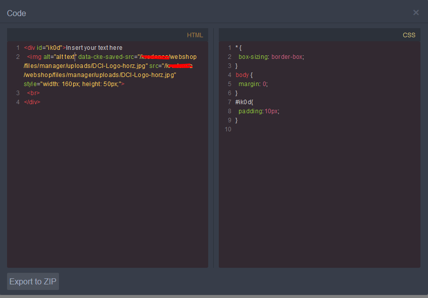Click '/files/manager/uploads/DCI-Logo-horz.jpg"' on HTML line two

[86, 66]
